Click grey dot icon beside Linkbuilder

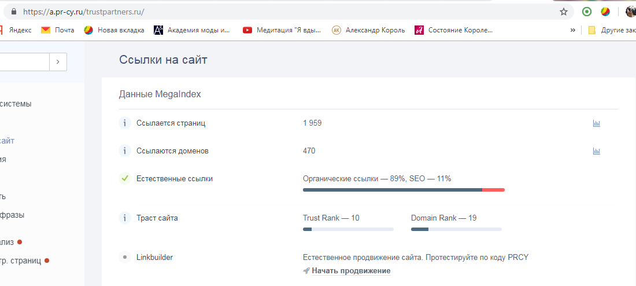[124, 257]
